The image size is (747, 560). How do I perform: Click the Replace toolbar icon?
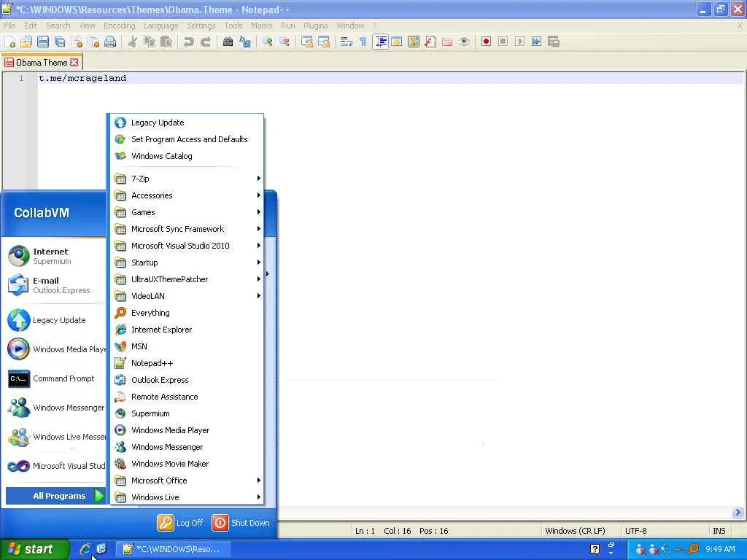click(x=245, y=42)
